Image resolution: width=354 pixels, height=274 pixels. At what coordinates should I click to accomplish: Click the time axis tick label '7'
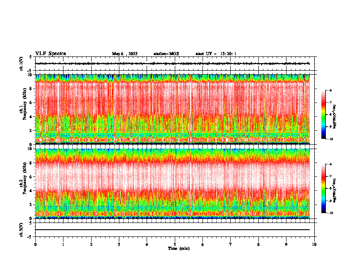tap(231, 244)
